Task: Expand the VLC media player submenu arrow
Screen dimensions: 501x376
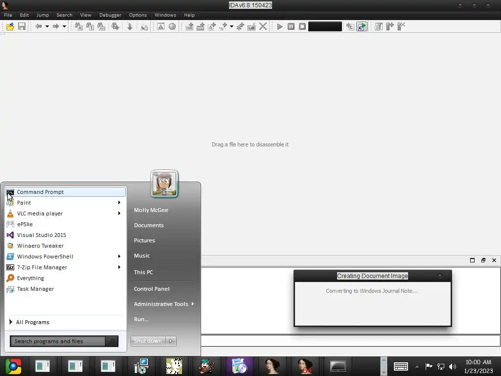Action: (119, 213)
